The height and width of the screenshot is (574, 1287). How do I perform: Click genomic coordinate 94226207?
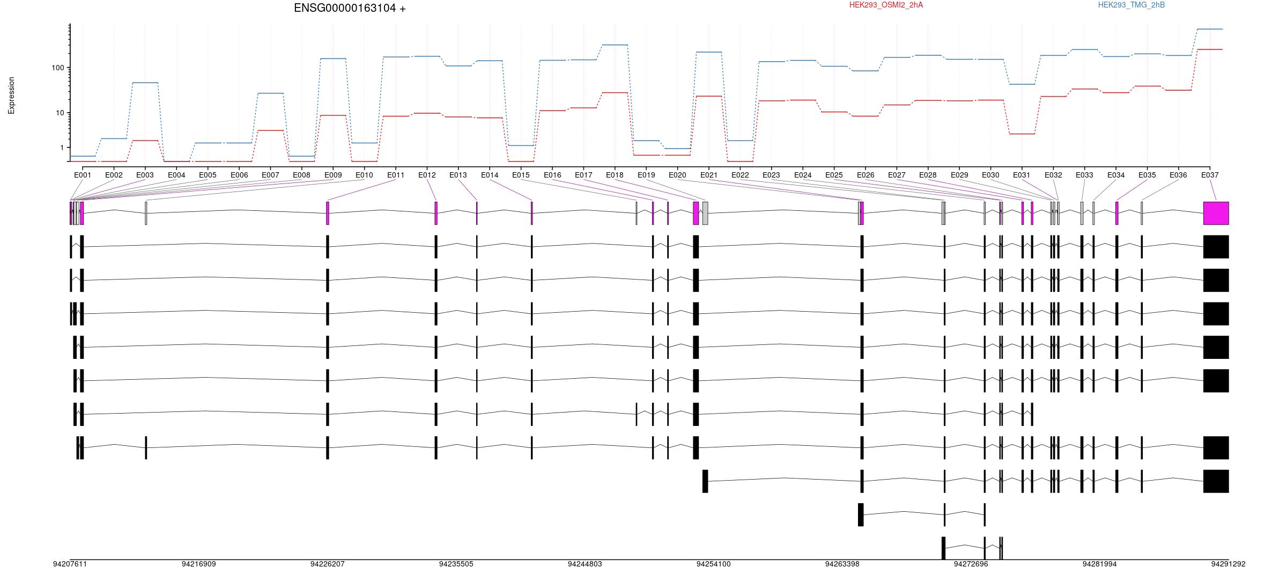point(327,564)
